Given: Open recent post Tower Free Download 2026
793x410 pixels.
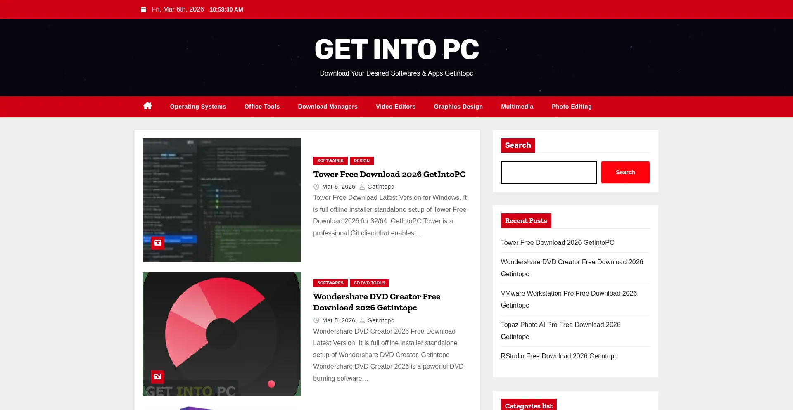Looking at the screenshot, I should [x=558, y=243].
